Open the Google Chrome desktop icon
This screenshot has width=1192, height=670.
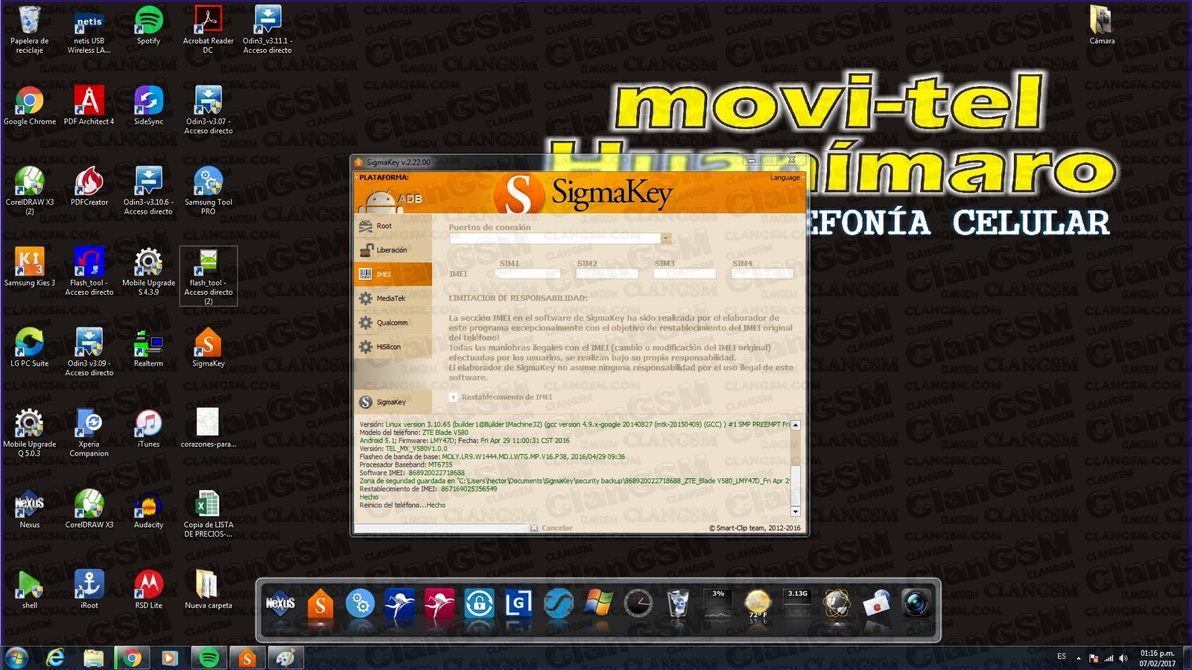click(x=29, y=106)
